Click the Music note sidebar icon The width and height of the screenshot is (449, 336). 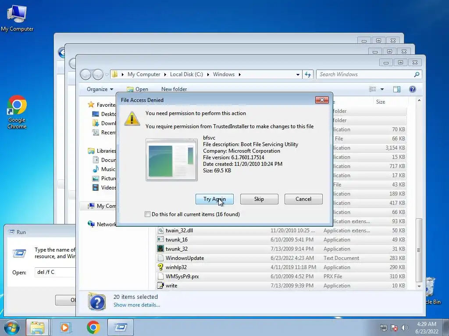tap(96, 169)
